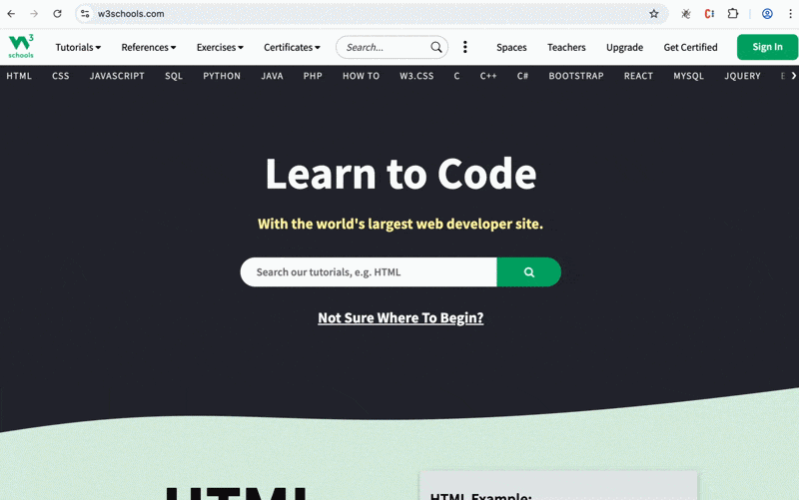
Task: View site information icon in address bar
Action: pos(85,14)
